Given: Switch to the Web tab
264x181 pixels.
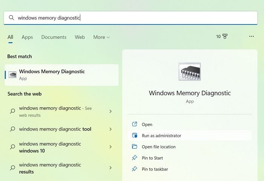Looking at the screenshot, I should (80, 37).
